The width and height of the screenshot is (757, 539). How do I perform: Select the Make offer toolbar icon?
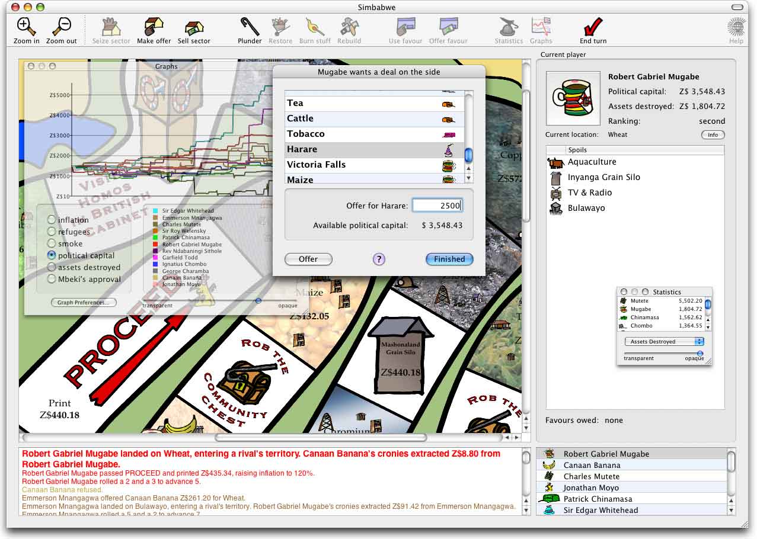click(154, 27)
